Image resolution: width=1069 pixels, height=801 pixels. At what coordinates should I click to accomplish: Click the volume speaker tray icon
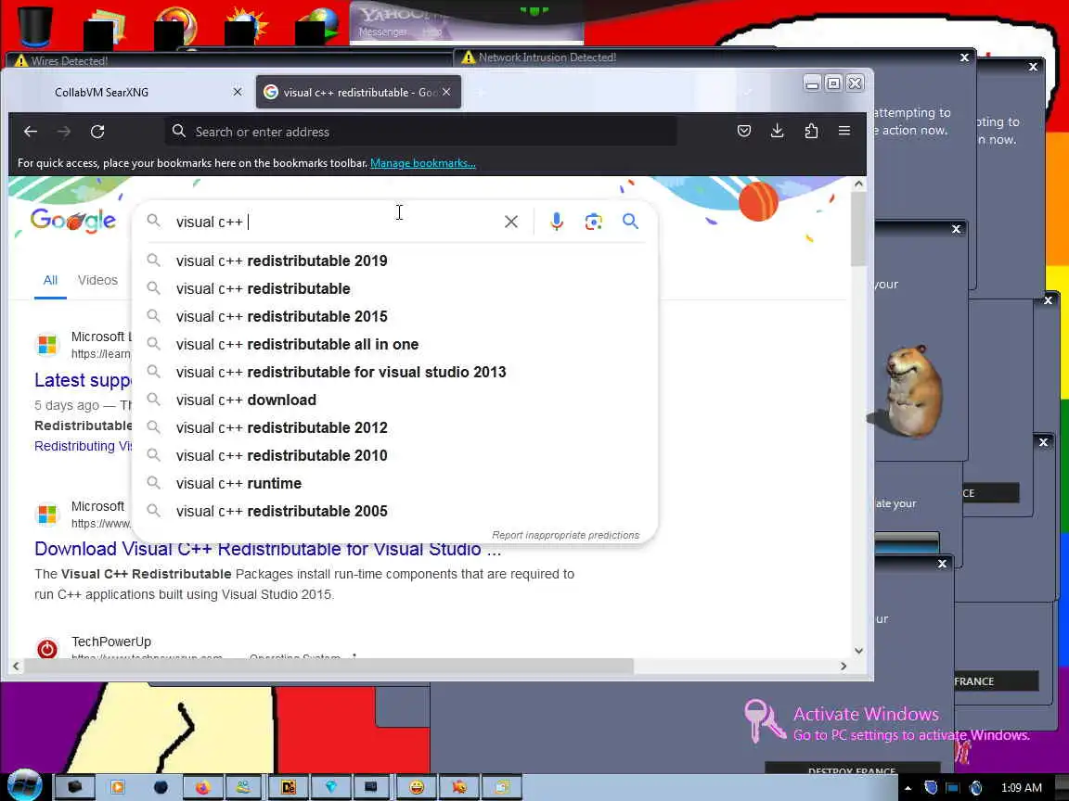(975, 788)
